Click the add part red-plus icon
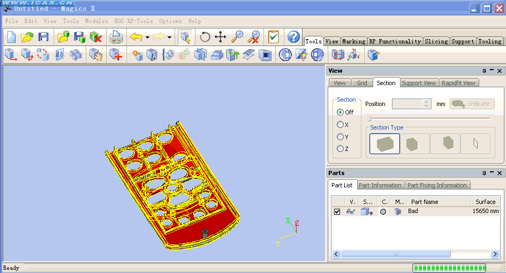 116,55
